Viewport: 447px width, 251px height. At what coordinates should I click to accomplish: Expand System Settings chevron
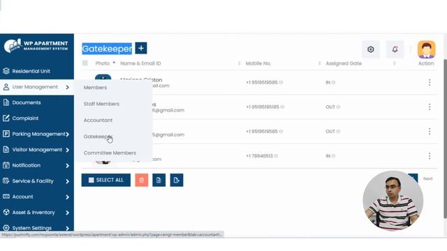pos(67,228)
